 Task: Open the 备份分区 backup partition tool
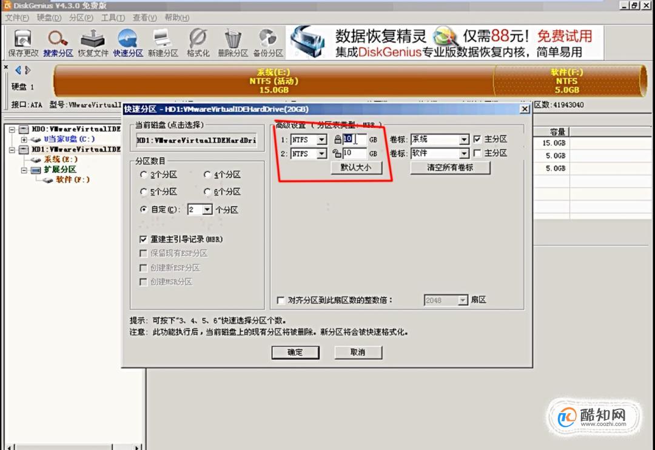point(268,43)
